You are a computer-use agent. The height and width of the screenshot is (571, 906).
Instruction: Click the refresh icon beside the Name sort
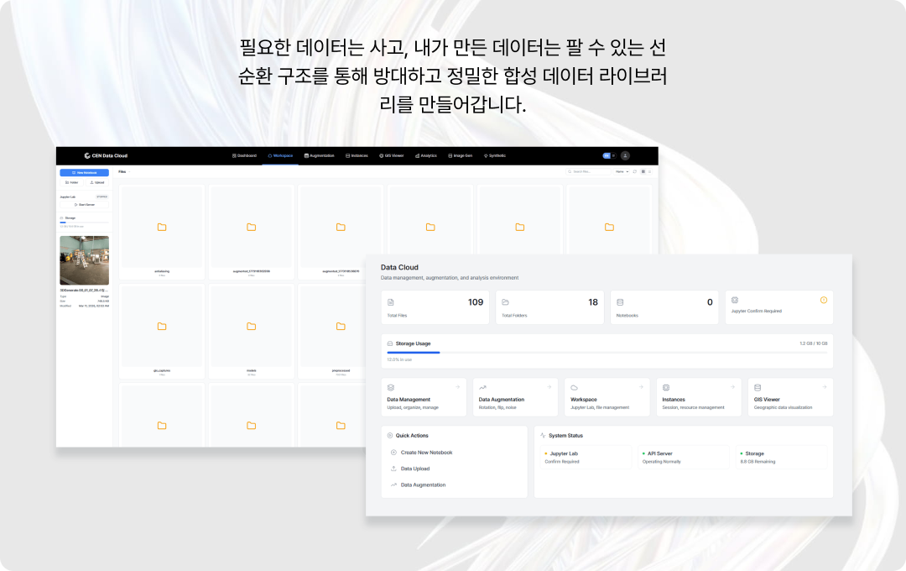click(x=634, y=171)
